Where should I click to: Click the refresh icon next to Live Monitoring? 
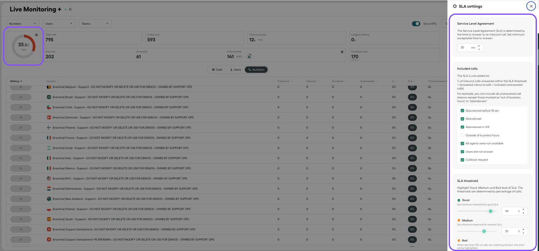pyautogui.click(x=70, y=9)
